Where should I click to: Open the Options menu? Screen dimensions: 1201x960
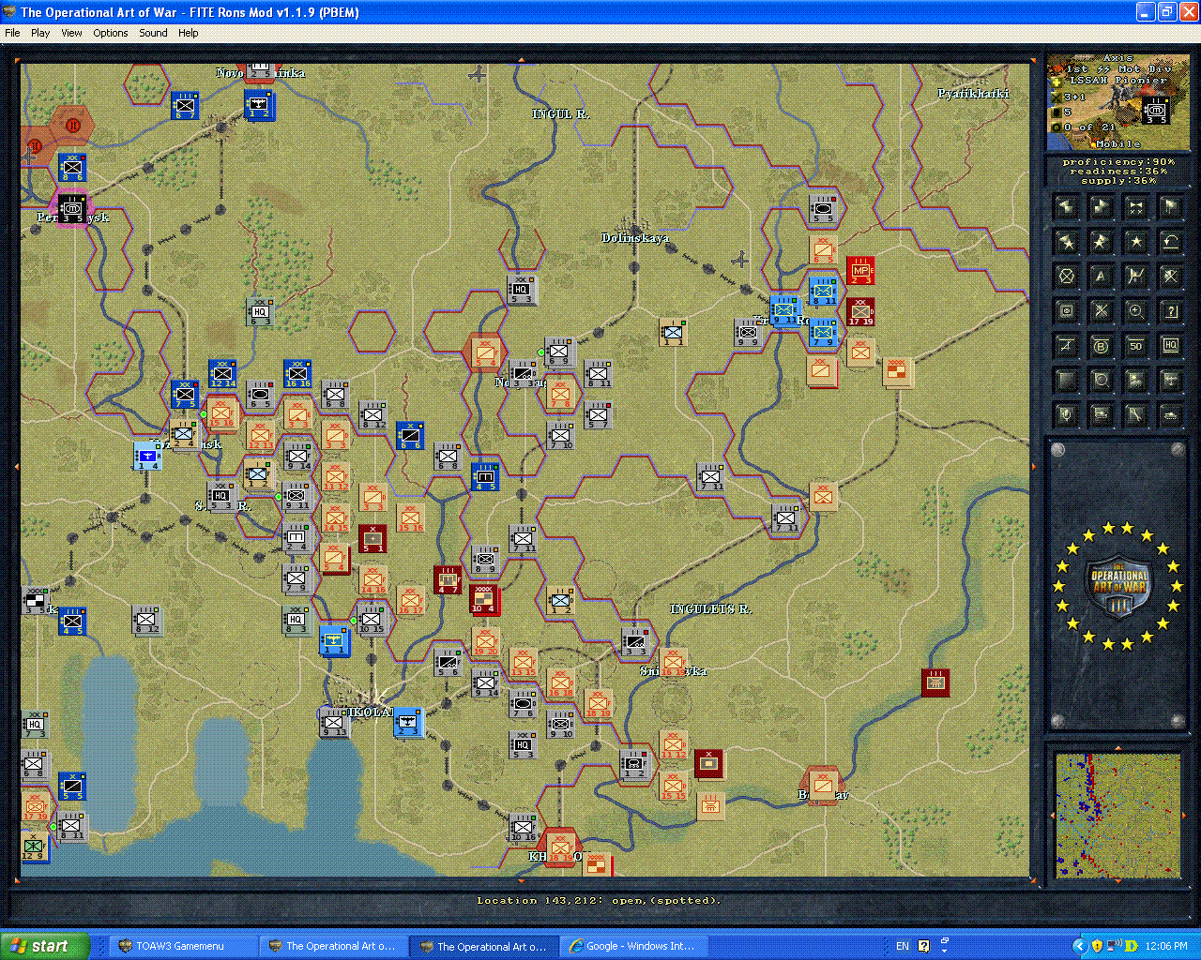tap(111, 33)
